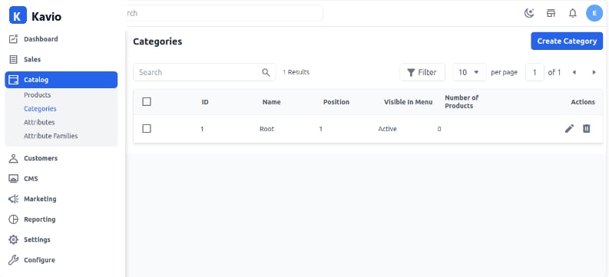Screen dimensions: 609x277
Task: Sort by Number of Products header
Action: (462, 101)
